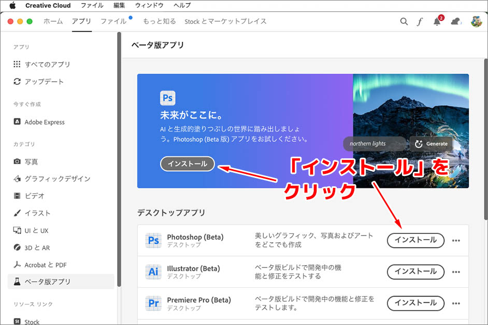This screenshot has height=325, width=488.
Task: Open more options for Illustrator (Beta)
Action: click(x=456, y=272)
